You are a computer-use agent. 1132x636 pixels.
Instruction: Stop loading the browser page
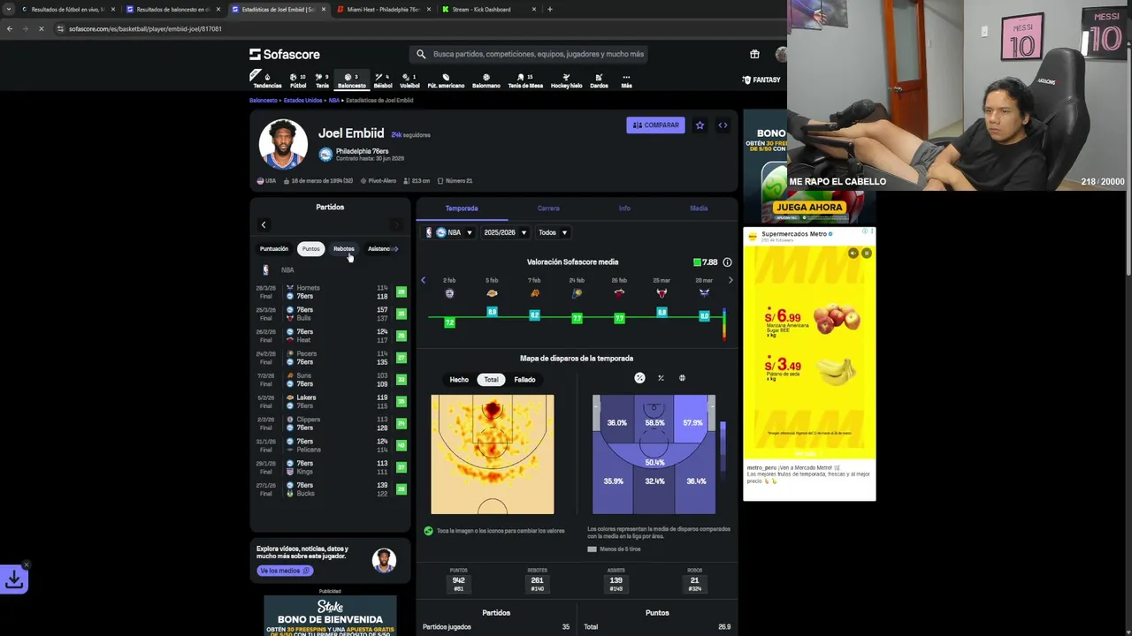41,29
